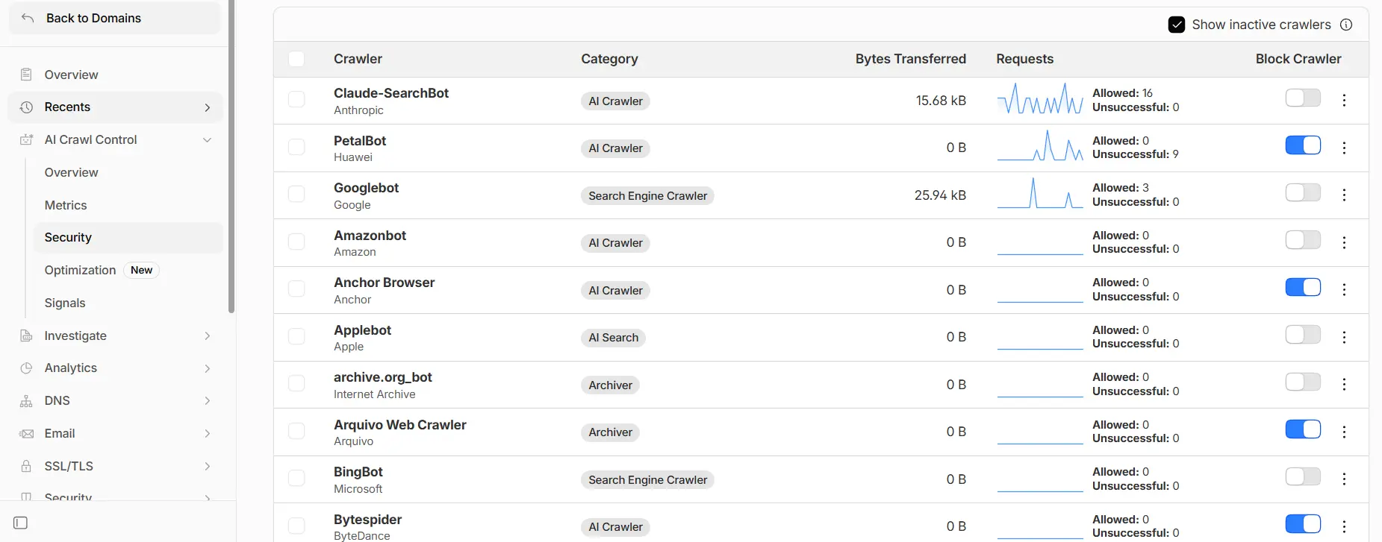Select the Googlebot row checkbox
The image size is (1382, 542).
pyautogui.click(x=296, y=194)
